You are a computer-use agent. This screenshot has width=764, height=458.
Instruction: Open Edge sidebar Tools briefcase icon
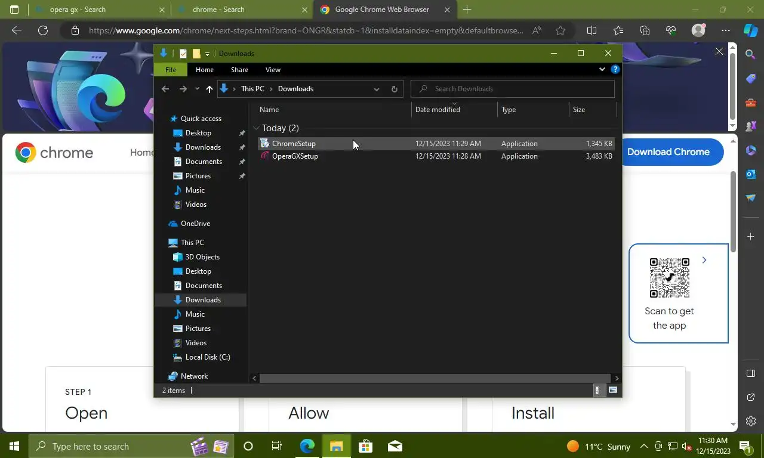751,103
